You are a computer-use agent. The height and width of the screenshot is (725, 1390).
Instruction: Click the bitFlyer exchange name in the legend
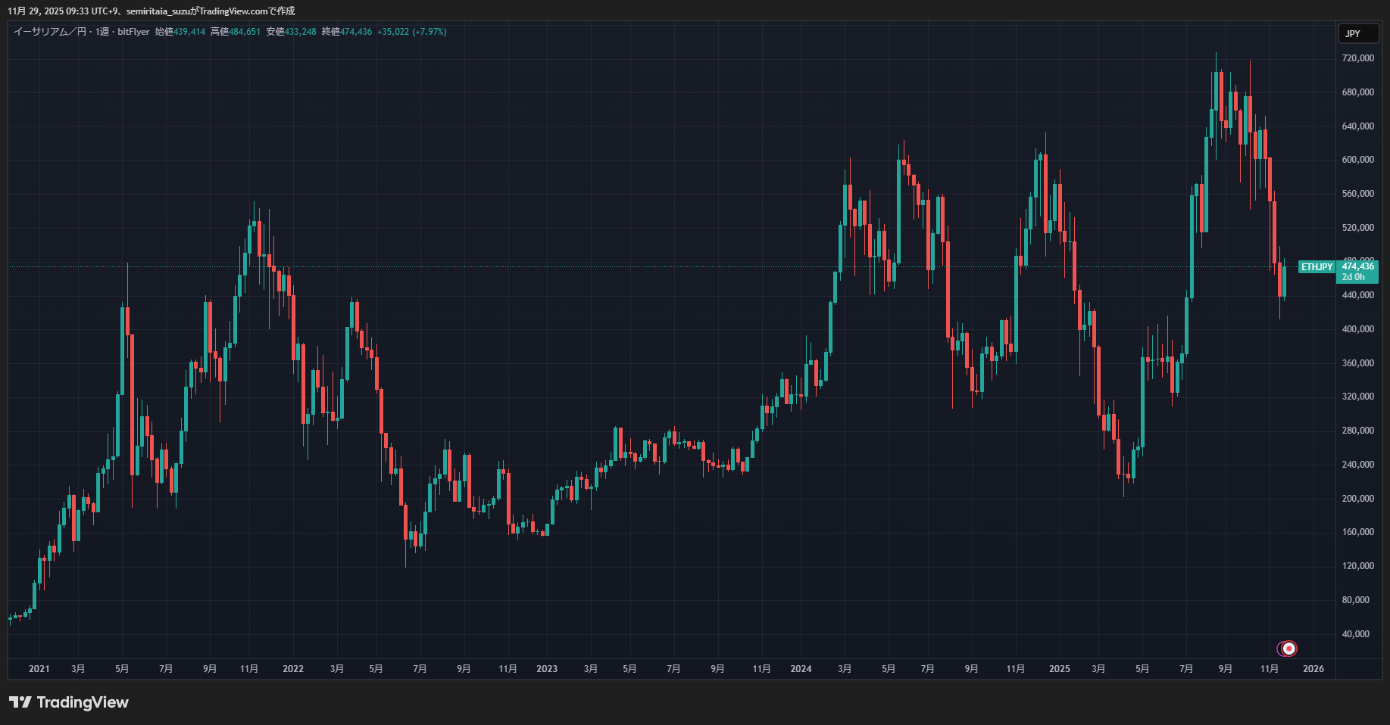coord(134,32)
